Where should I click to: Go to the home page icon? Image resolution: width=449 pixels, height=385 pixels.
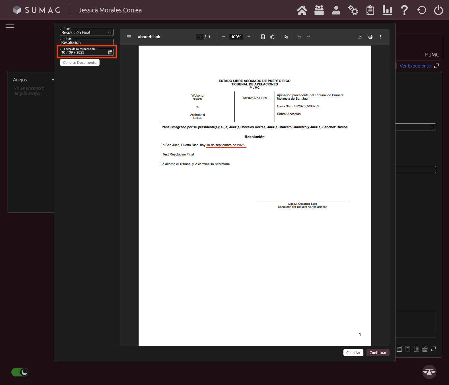click(x=302, y=10)
